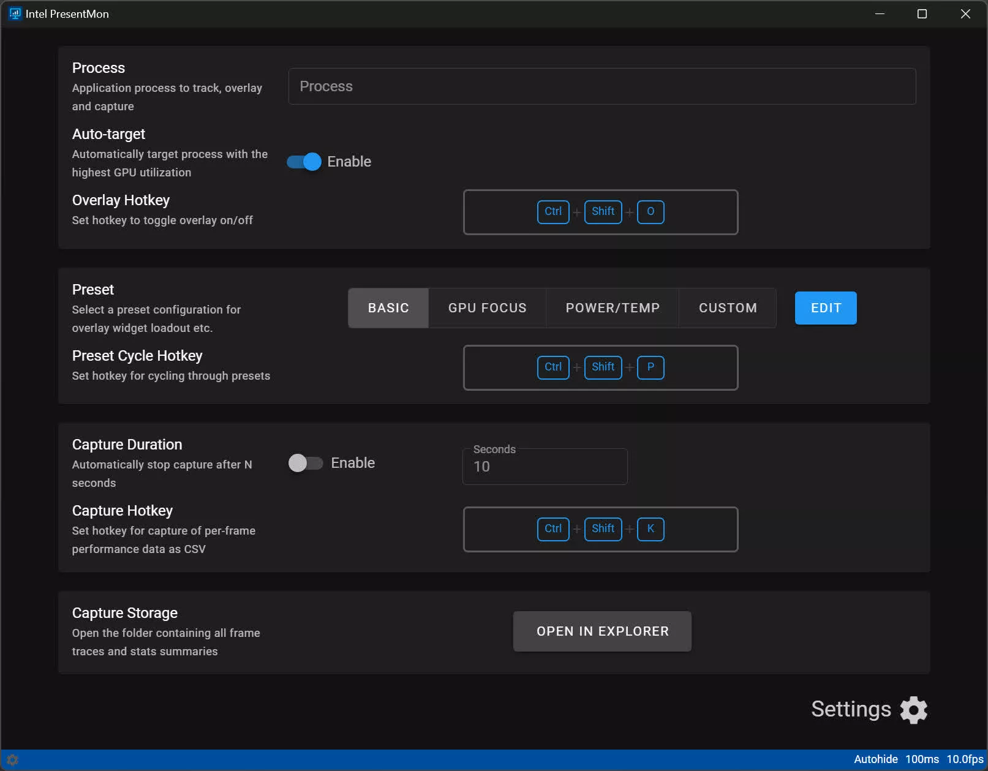
Task: Click the K key chip in Capture Hotkey
Action: (650, 529)
